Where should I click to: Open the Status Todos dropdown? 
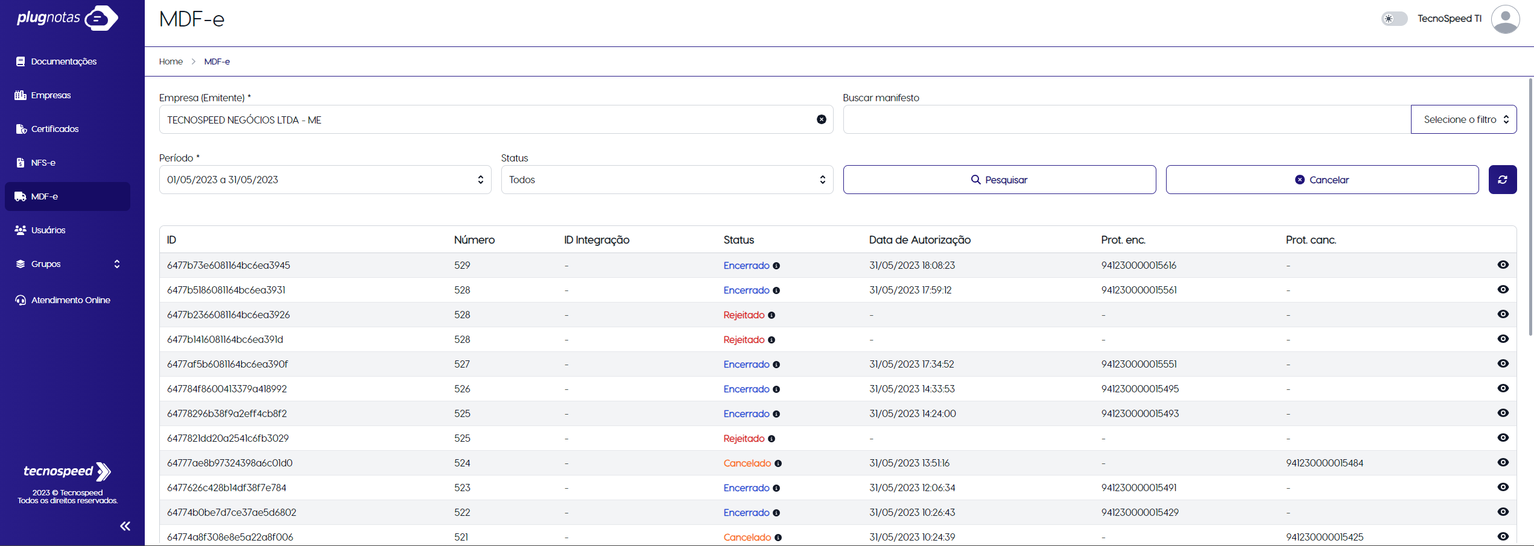(667, 180)
